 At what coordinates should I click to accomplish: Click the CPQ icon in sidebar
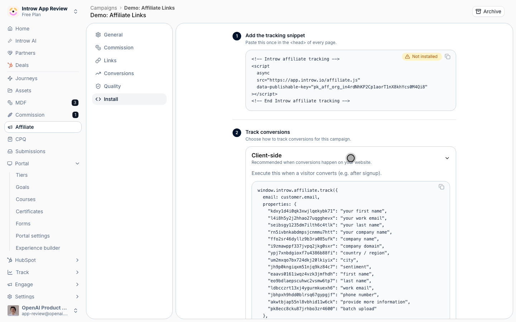tap(10, 139)
